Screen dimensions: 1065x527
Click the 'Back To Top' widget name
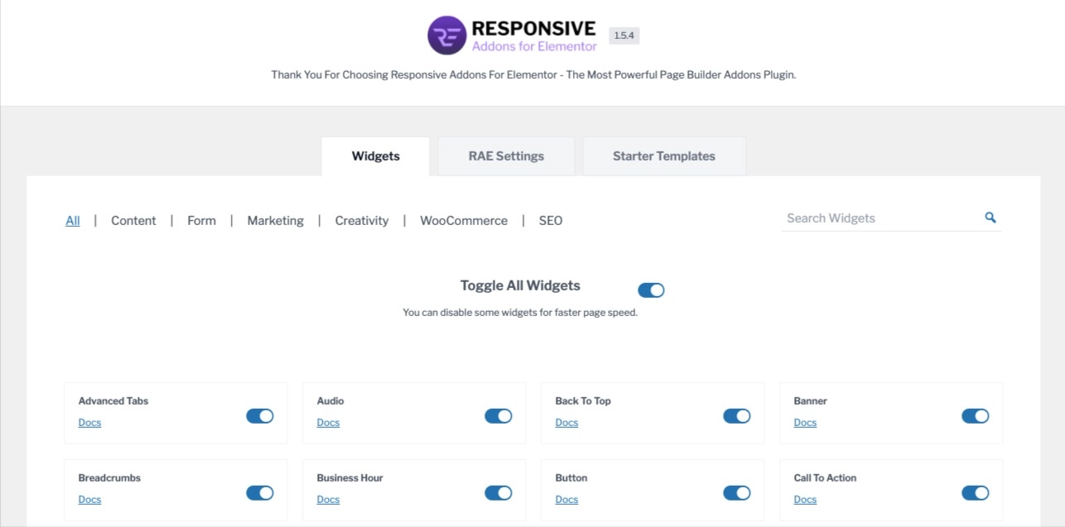coord(583,401)
